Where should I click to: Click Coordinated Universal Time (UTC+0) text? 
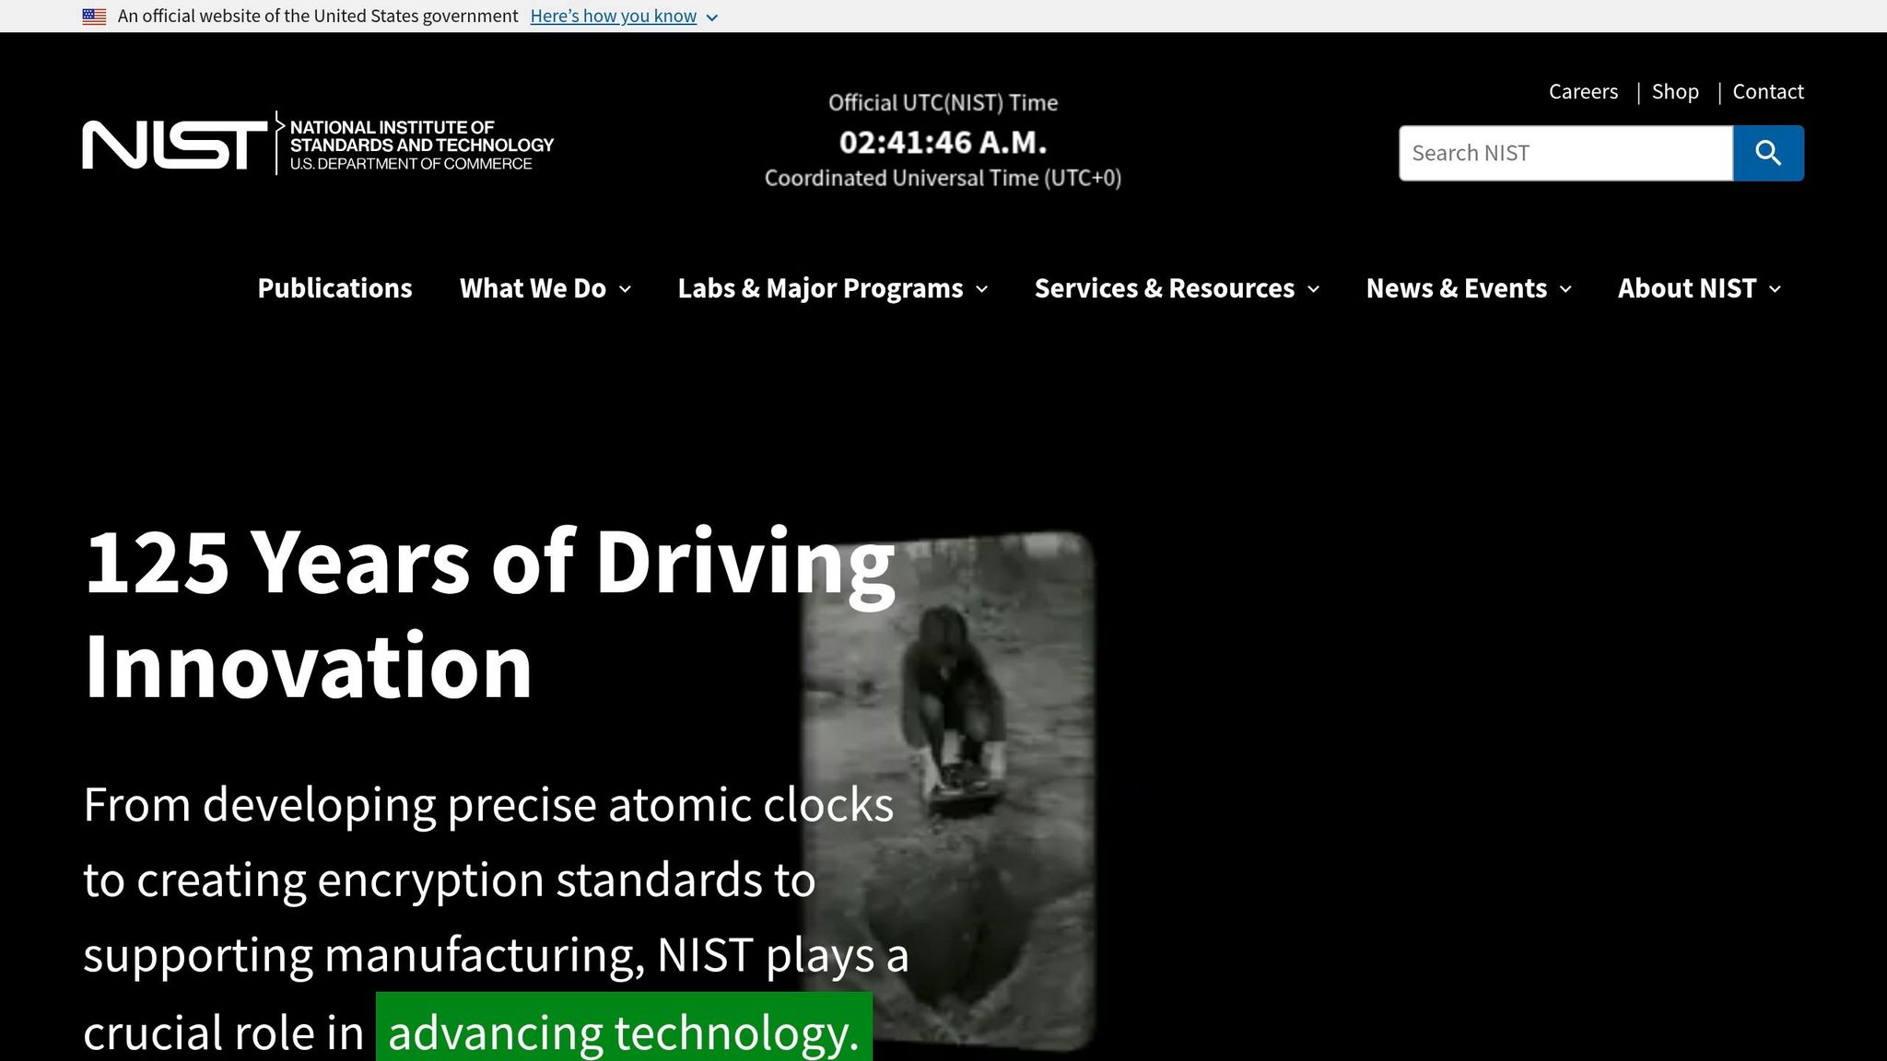[x=943, y=178]
